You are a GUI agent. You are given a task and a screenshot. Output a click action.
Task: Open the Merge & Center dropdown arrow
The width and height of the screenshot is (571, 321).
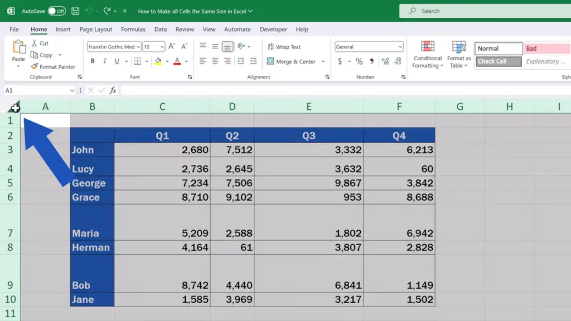pos(323,61)
